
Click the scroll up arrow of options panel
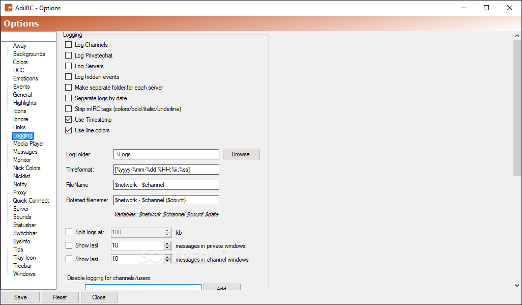(517, 35)
